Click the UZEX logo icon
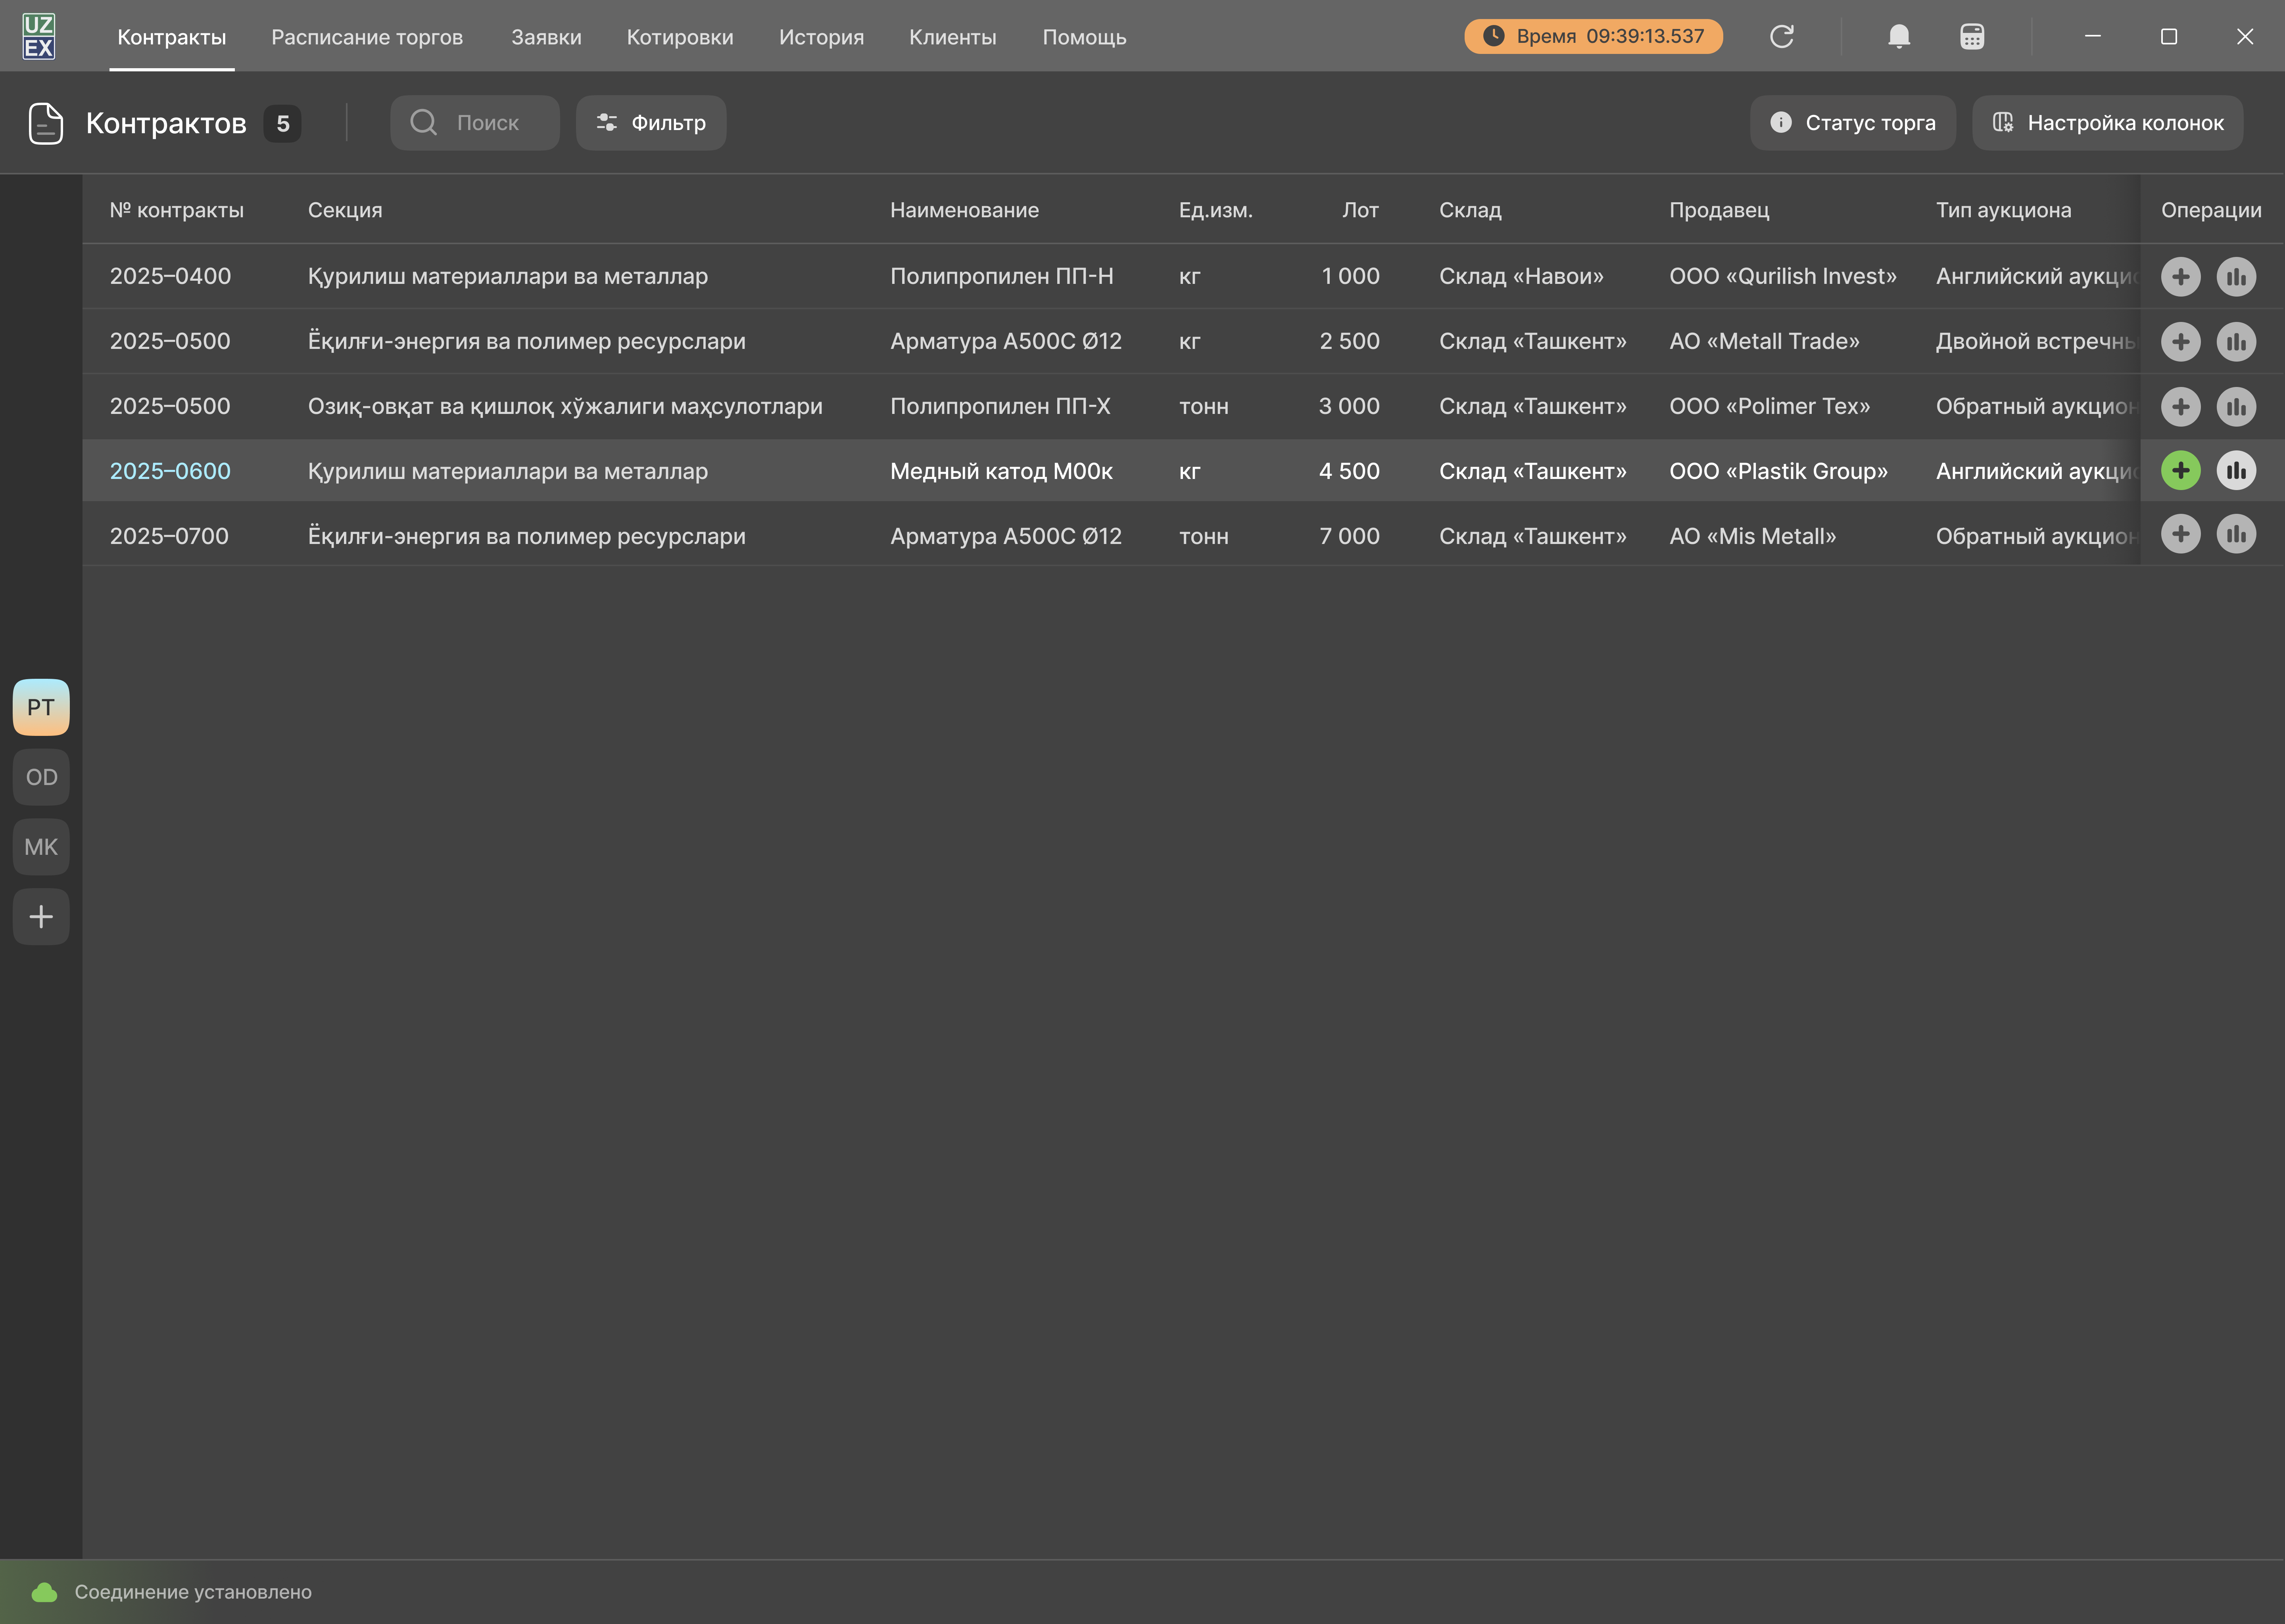 39,36
